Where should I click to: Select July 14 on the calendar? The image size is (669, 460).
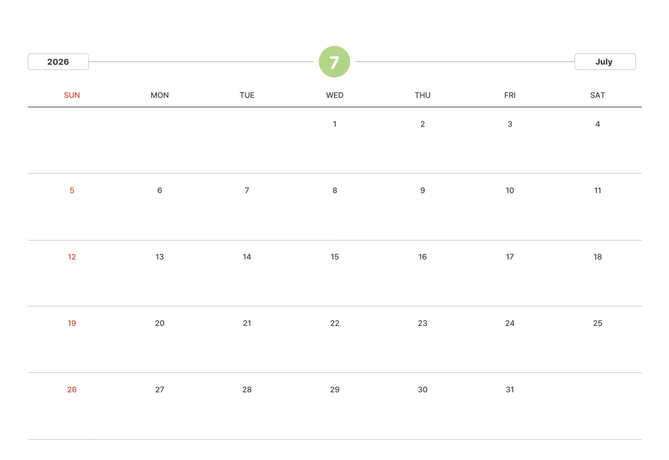(x=247, y=257)
